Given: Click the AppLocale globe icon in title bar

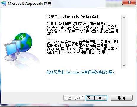Looking at the screenshot, I should pyautogui.click(x=4, y=3).
